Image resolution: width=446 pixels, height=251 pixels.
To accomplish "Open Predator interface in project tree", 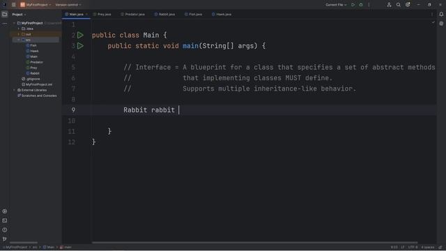I will pos(34,62).
